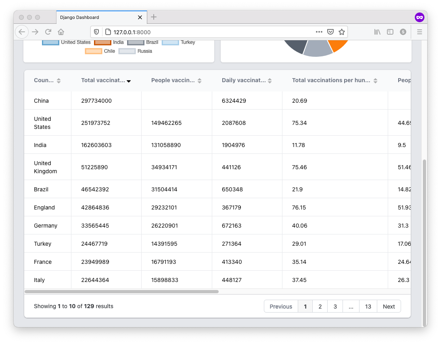Open the Firefox library icon
441x344 pixels.
point(377,32)
